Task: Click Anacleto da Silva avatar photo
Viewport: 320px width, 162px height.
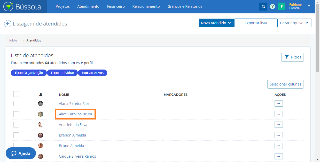Action: pyautogui.click(x=41, y=125)
